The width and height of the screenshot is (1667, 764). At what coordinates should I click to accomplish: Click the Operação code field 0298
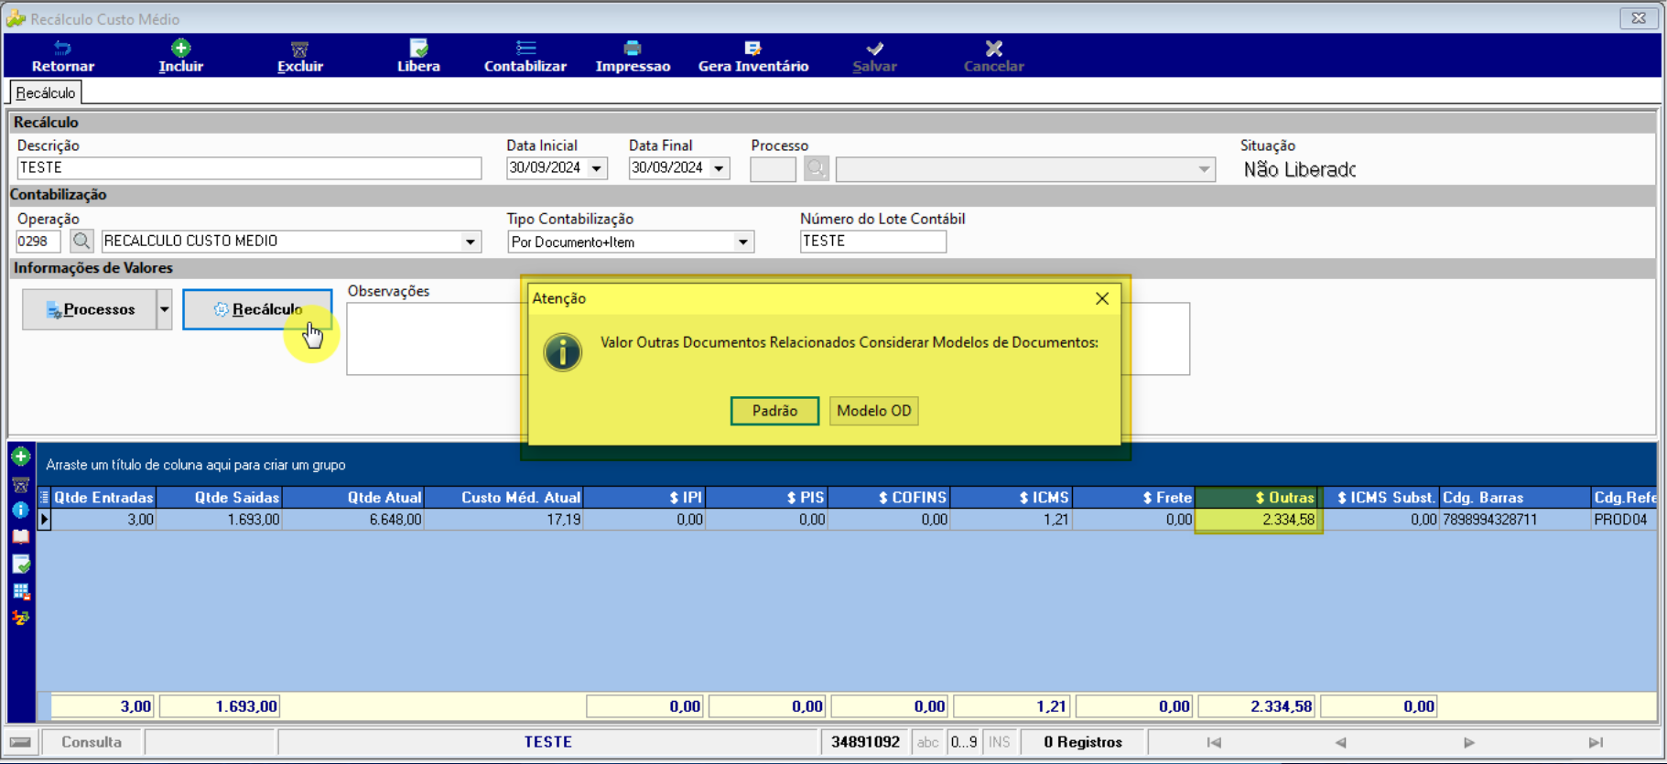tap(38, 241)
